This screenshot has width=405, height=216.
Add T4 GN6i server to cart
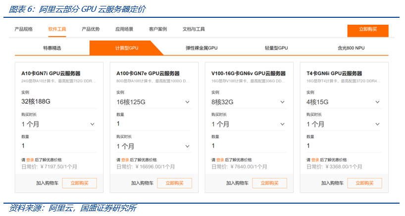(x=332, y=183)
